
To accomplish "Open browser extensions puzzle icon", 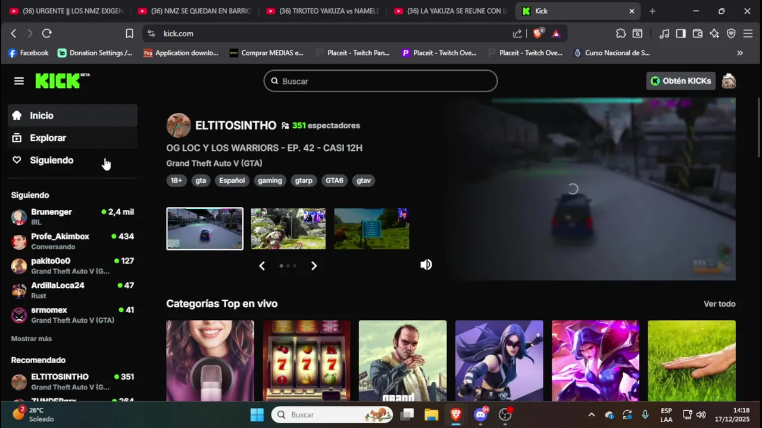I will pyautogui.click(x=621, y=34).
